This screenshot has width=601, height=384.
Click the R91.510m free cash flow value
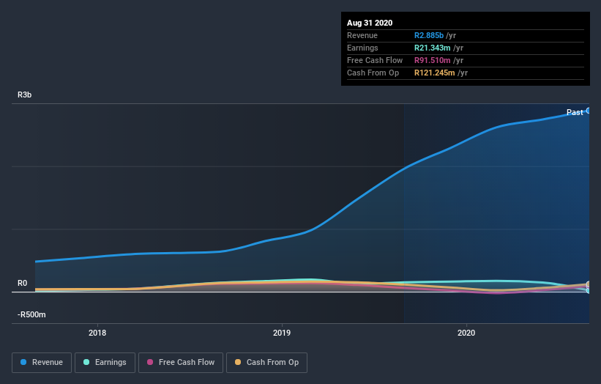[433, 60]
